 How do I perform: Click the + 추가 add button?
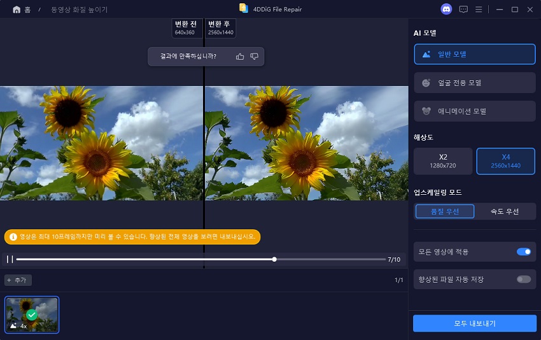pyautogui.click(x=18, y=280)
